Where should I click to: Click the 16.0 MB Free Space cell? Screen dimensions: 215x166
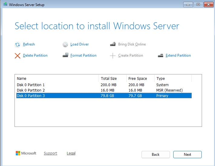click(135, 90)
